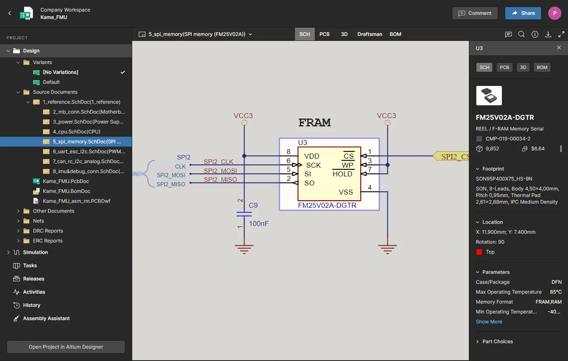Click the red Top layer swatch

479,252
